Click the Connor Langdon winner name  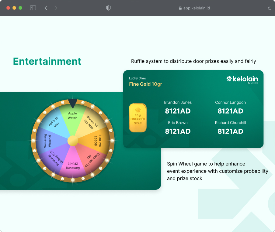231,102
